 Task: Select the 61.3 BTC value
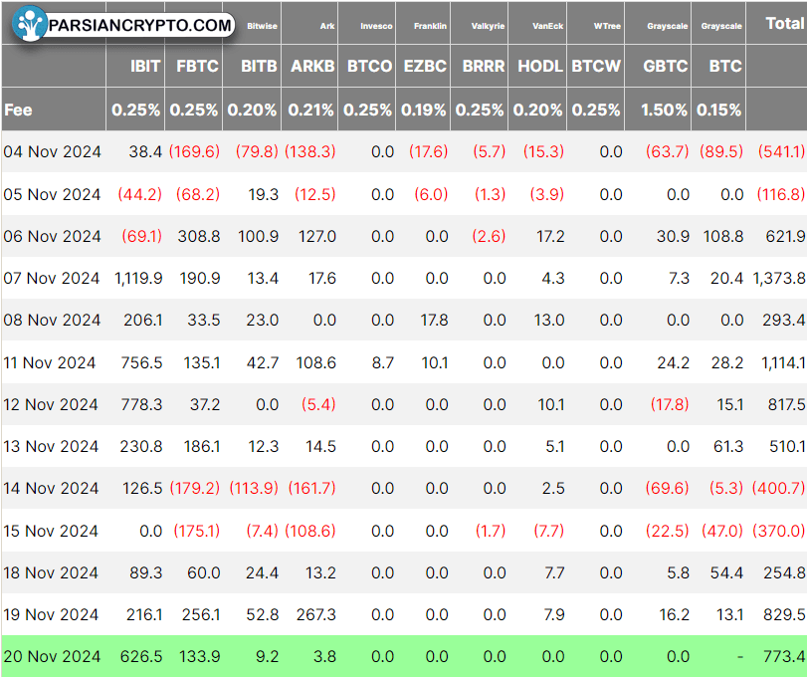pyautogui.click(x=728, y=446)
